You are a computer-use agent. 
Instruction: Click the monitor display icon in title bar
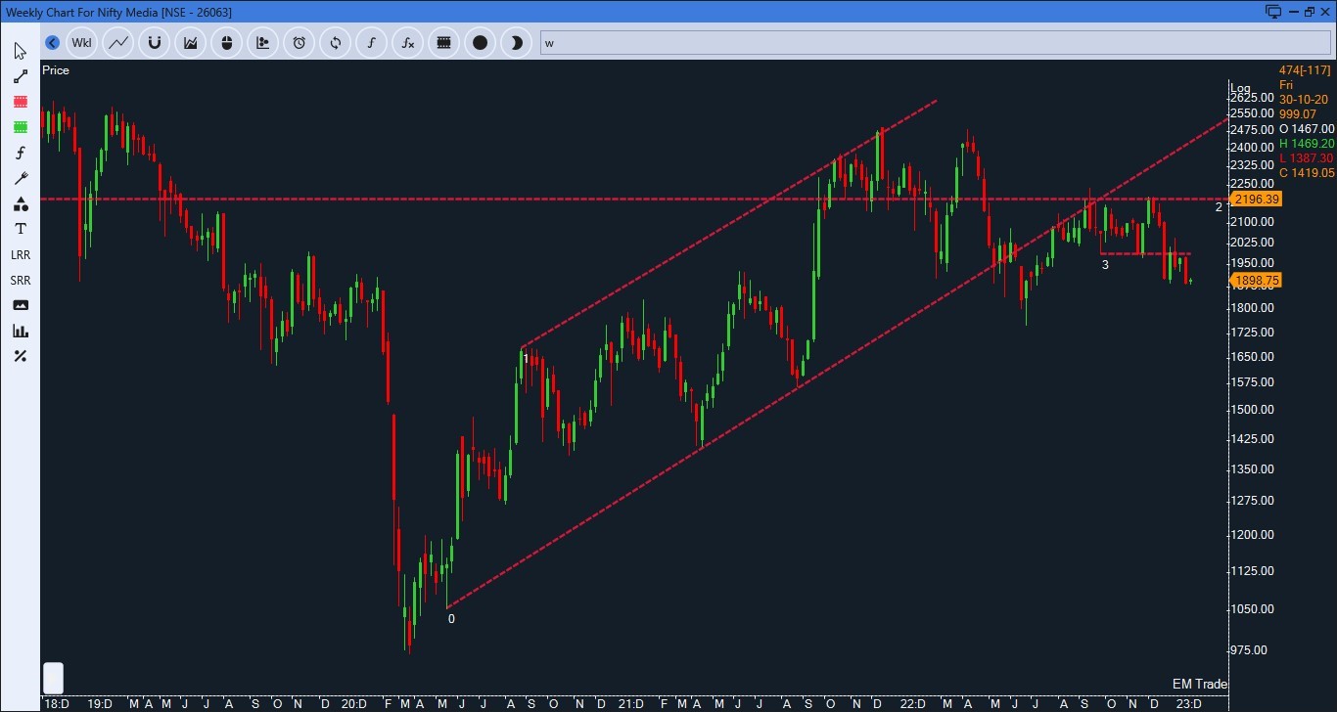click(x=1272, y=12)
